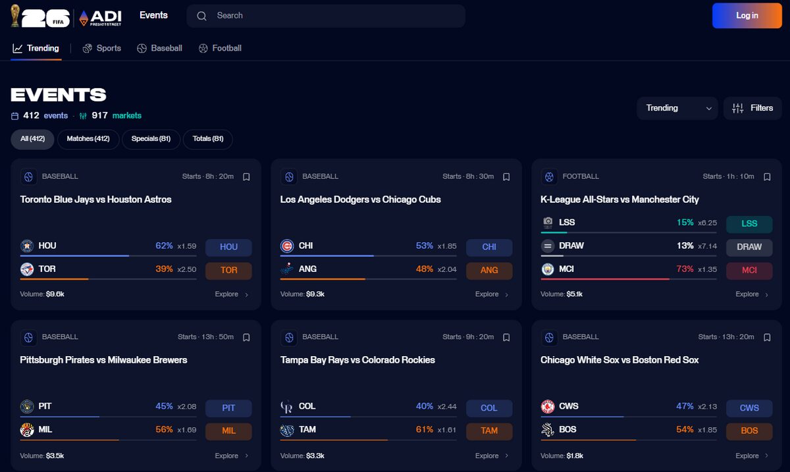Click the DRAW equals icon
The width and height of the screenshot is (790, 472).
[x=548, y=246]
